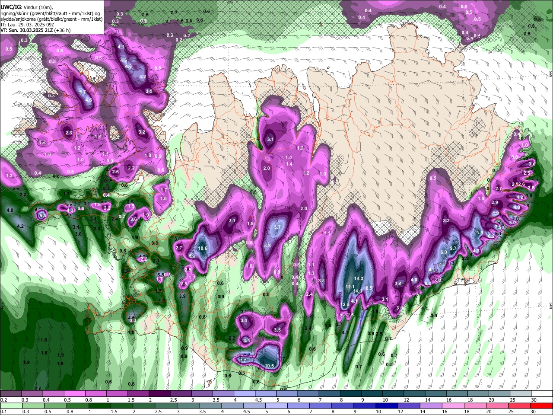553x415 pixels.
Task: Pick the pink rain swatch between 18 and 20
Action: point(475,405)
